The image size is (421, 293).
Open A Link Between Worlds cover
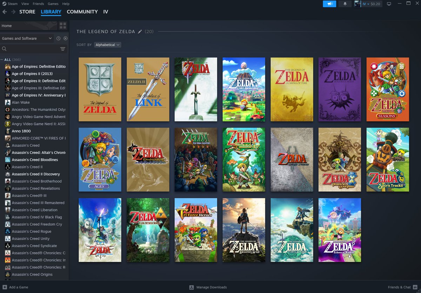pos(148,230)
